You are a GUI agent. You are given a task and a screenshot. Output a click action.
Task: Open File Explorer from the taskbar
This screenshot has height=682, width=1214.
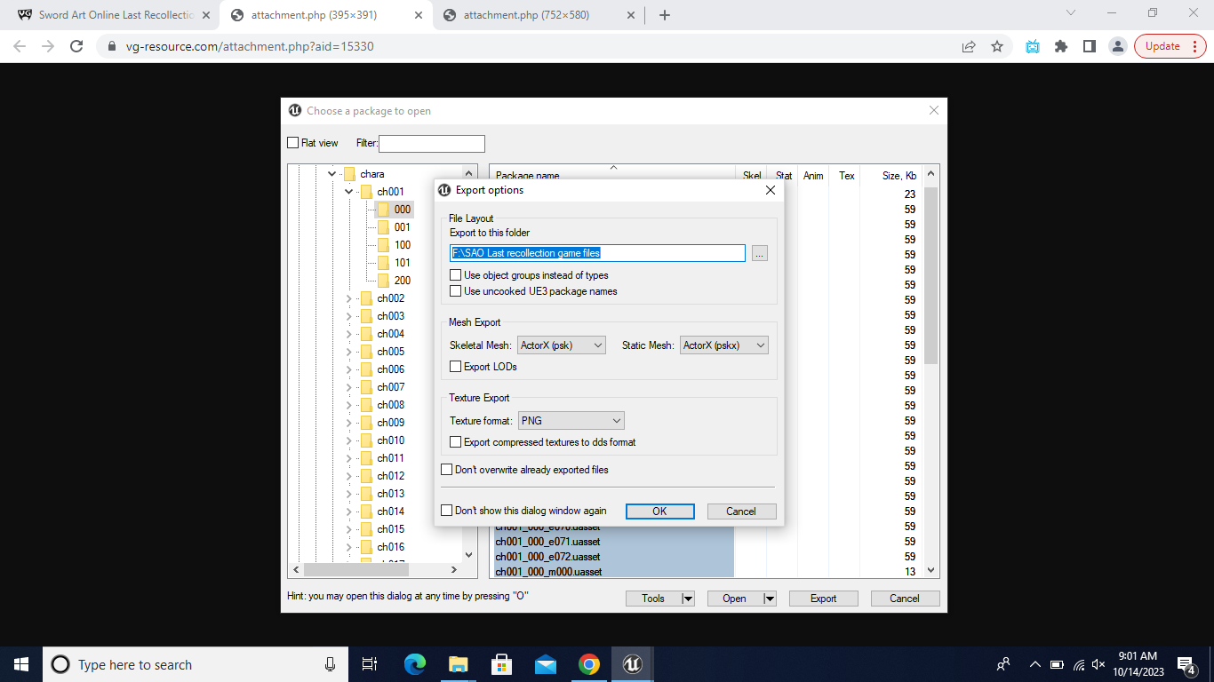pyautogui.click(x=458, y=664)
